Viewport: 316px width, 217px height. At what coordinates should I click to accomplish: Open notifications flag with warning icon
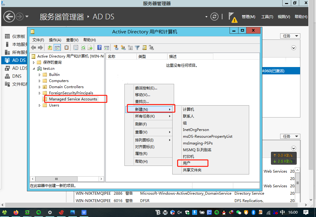click(233, 17)
